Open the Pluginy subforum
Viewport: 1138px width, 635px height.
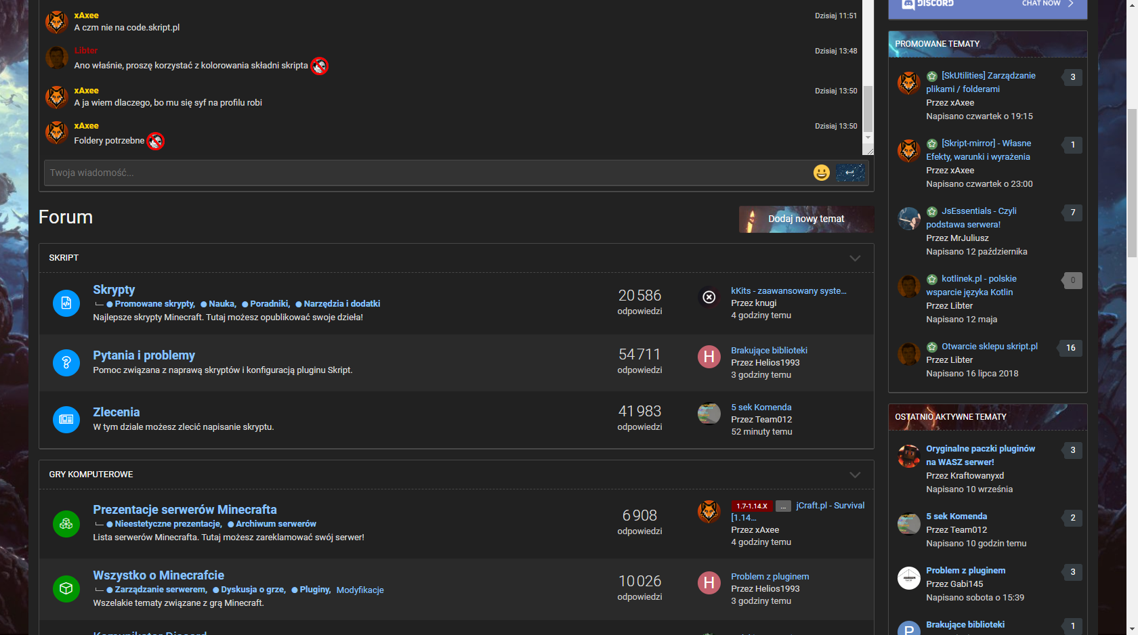(x=315, y=590)
